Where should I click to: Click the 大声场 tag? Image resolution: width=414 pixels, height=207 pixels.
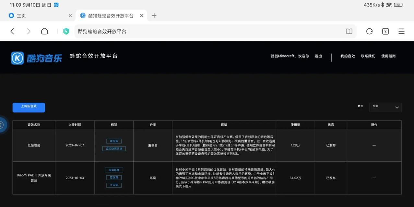[x=114, y=185]
